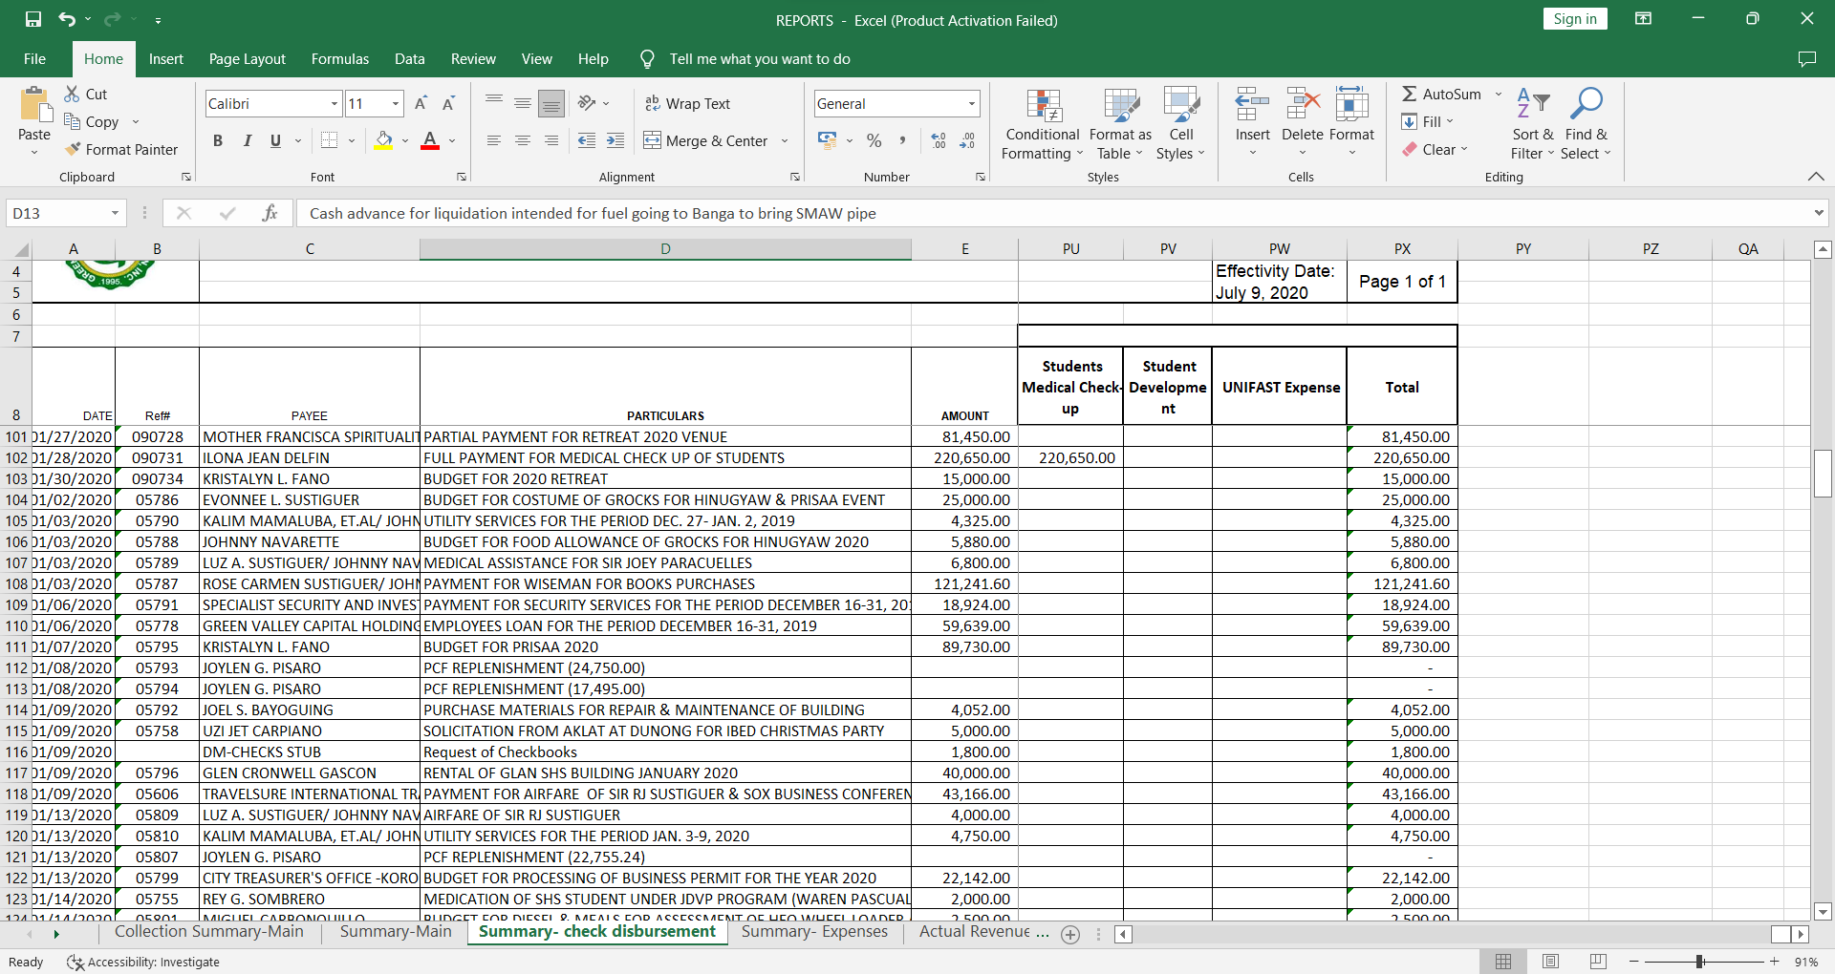Open Ribbon Display Options icon
1835x974 pixels.
(1644, 19)
